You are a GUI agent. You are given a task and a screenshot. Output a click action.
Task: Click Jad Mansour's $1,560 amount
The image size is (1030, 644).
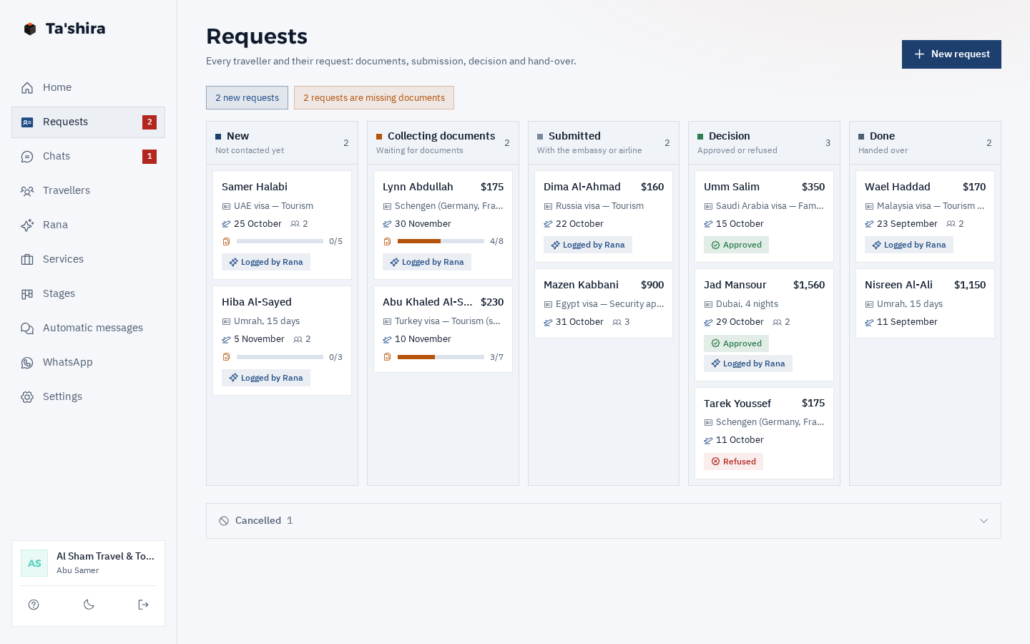(809, 285)
